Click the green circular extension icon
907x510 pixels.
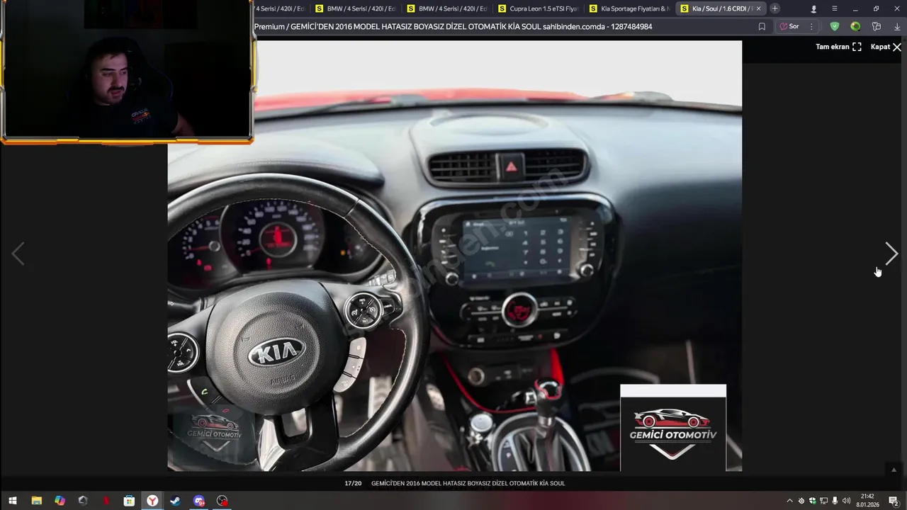coord(855,26)
